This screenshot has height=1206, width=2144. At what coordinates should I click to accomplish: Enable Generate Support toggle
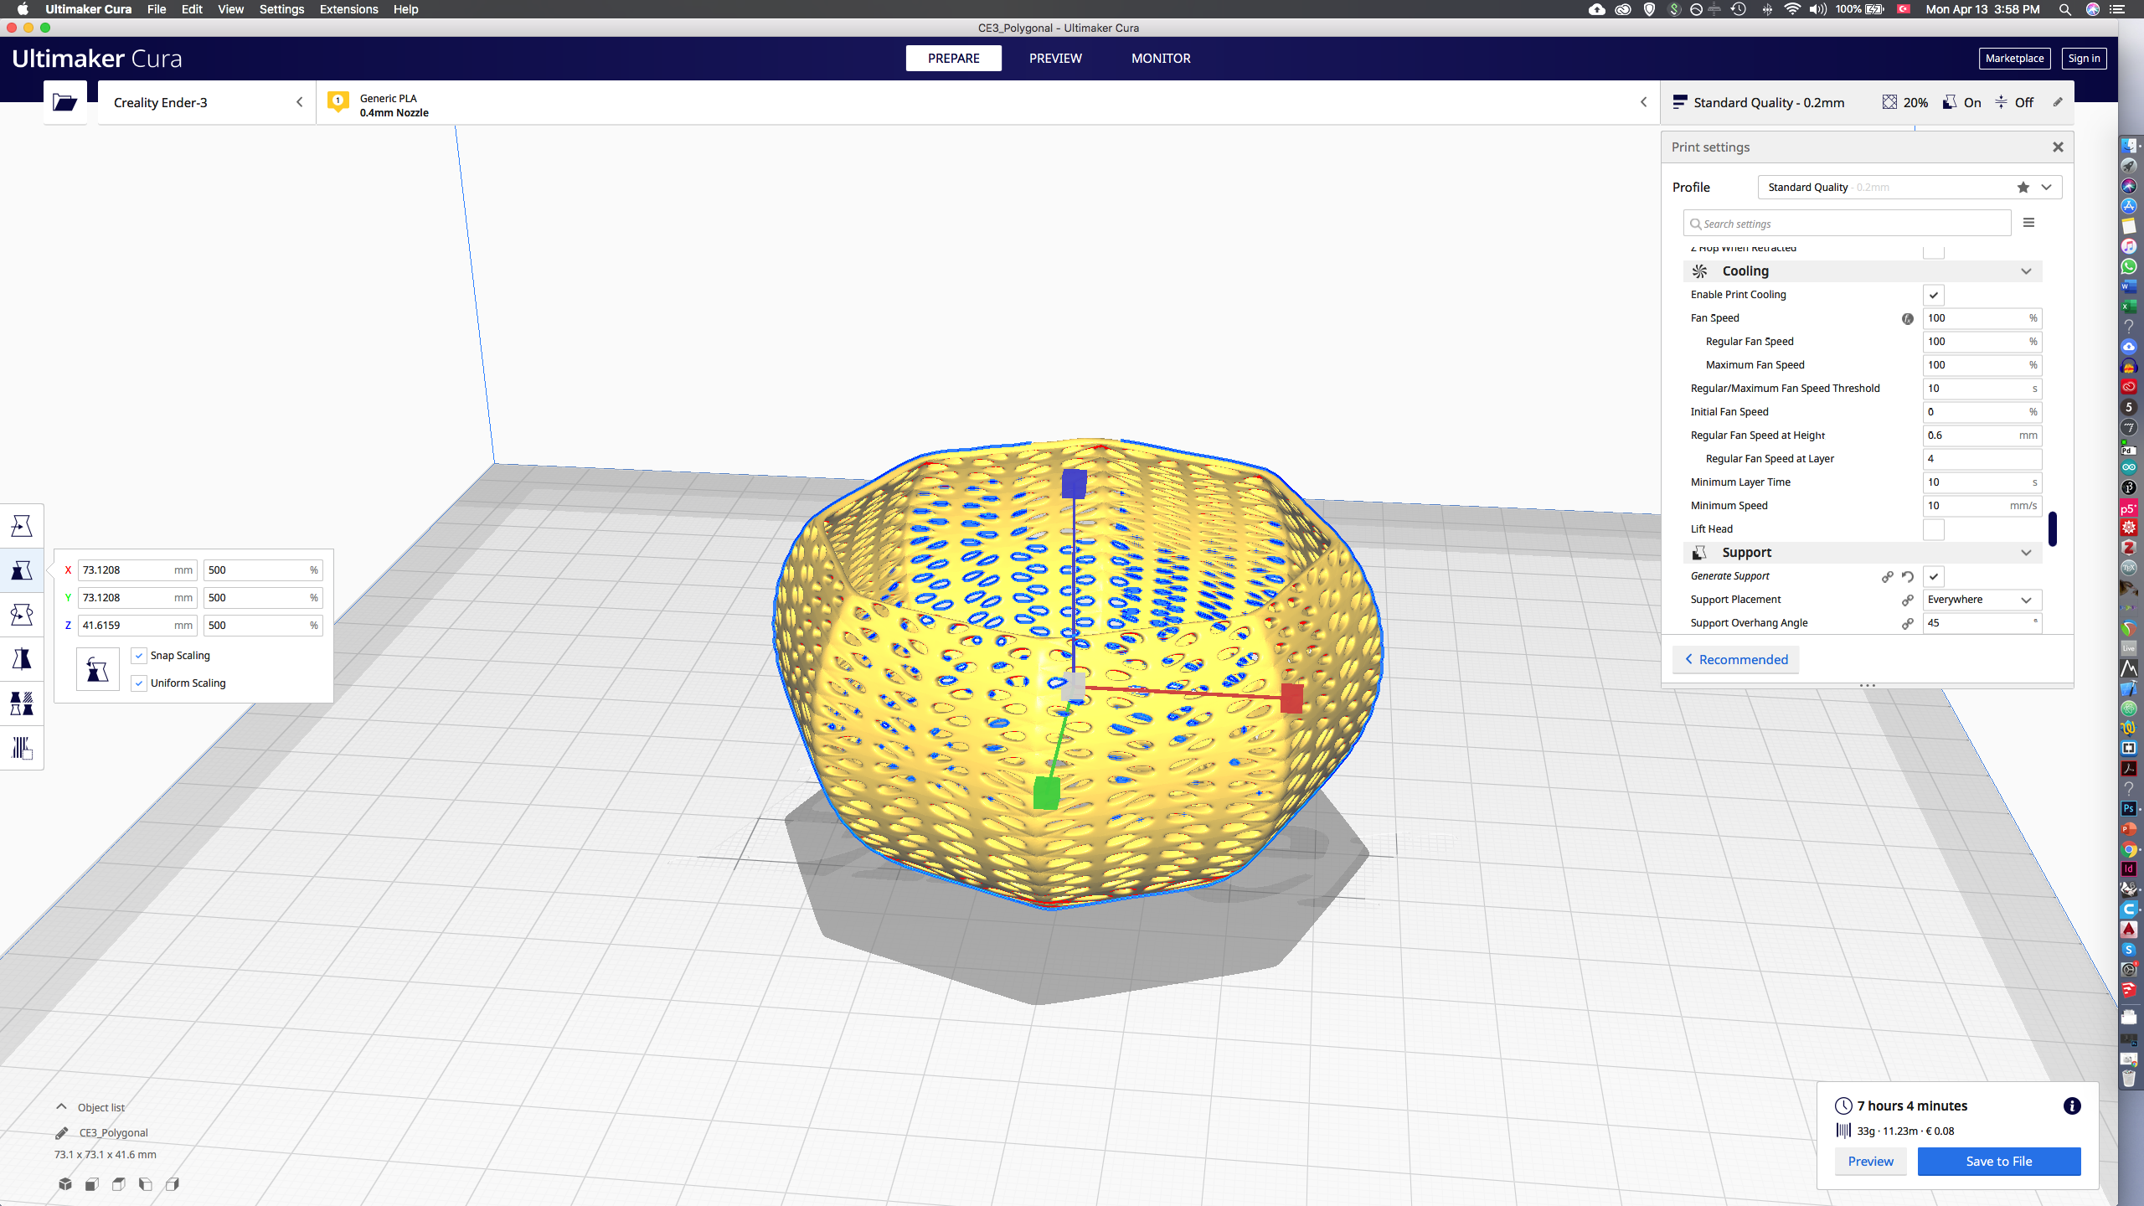coord(1934,575)
